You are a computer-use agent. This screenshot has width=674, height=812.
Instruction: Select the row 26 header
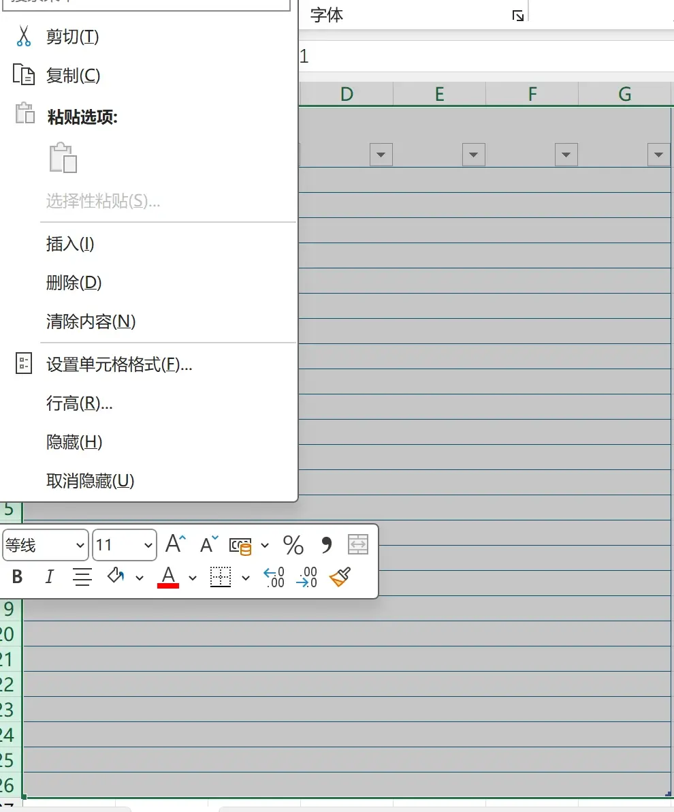(10, 785)
